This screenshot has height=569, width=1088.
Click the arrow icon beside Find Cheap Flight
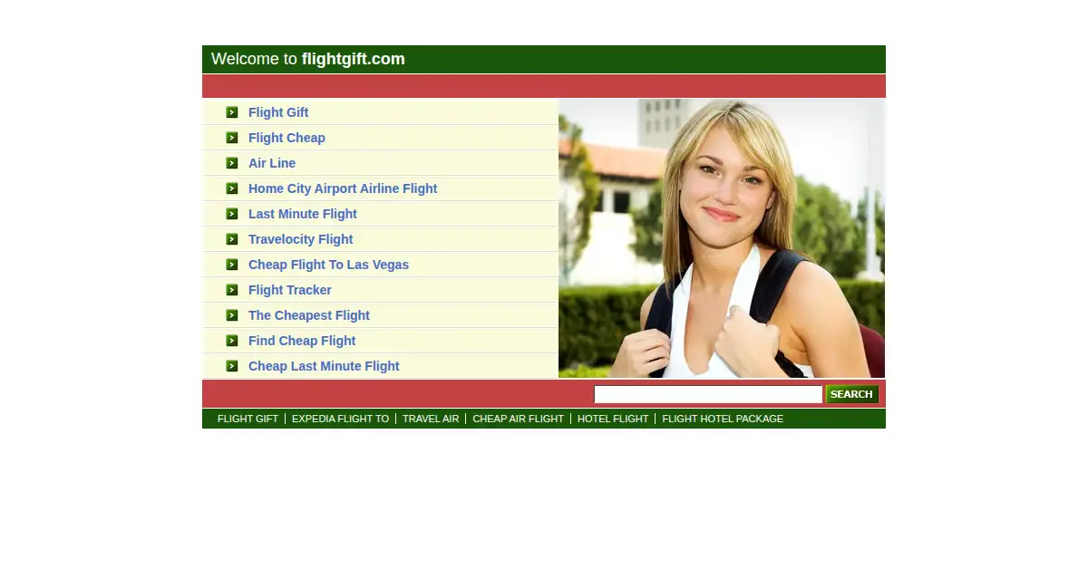(232, 341)
